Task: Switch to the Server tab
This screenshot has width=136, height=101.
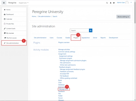Action: pyautogui.click(x=95, y=38)
